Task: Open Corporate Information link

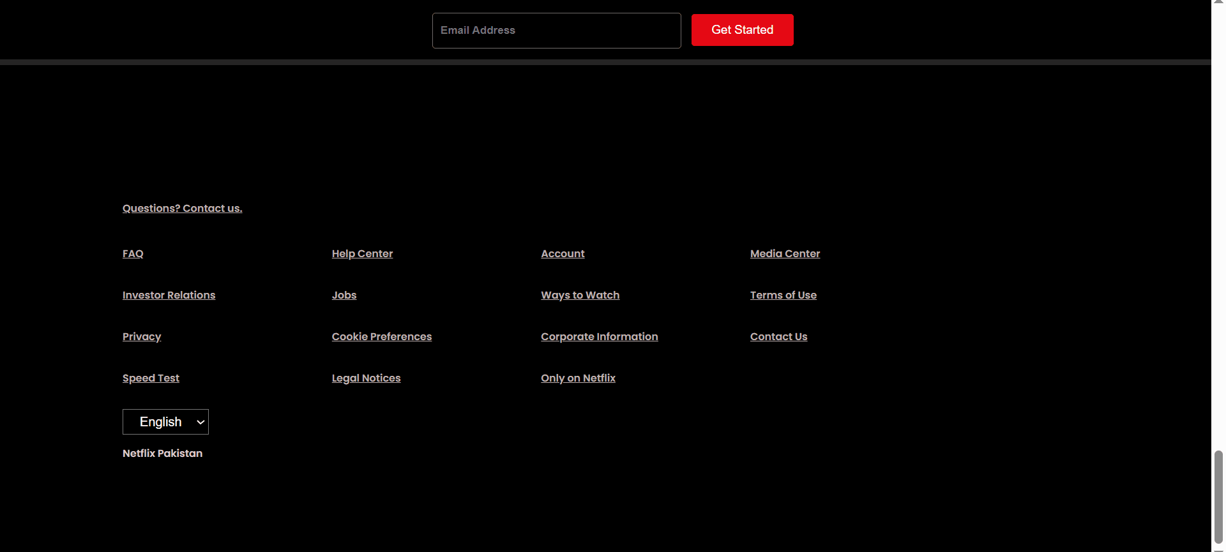Action: (599, 337)
